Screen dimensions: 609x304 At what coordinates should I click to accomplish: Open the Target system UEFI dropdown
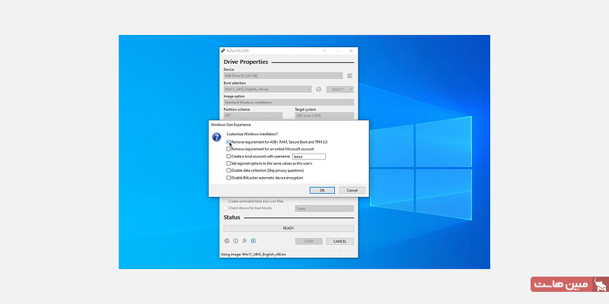coord(324,116)
